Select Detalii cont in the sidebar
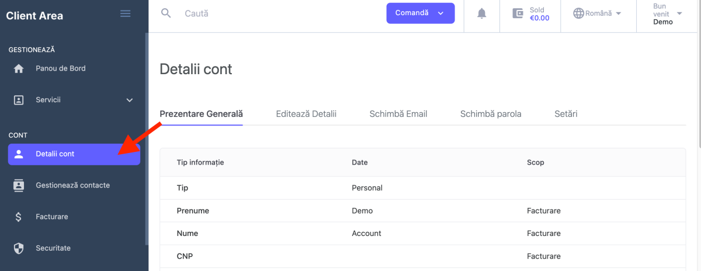 pyautogui.click(x=74, y=154)
